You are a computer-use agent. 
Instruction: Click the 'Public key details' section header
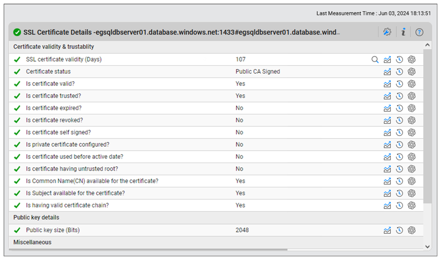pos(36,217)
